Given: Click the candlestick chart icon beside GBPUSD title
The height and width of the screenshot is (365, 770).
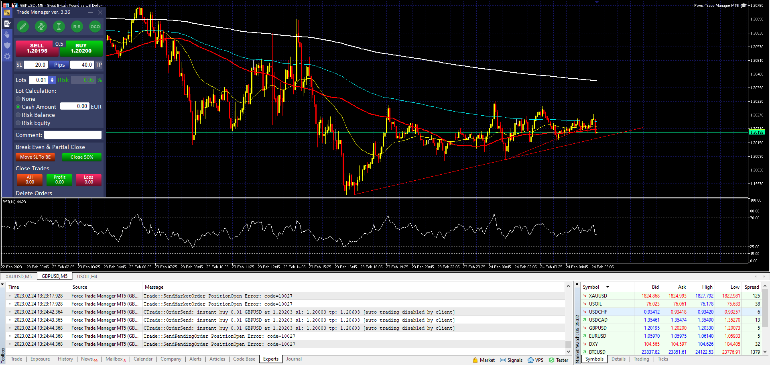Looking at the screenshot, I should click(x=15, y=5).
